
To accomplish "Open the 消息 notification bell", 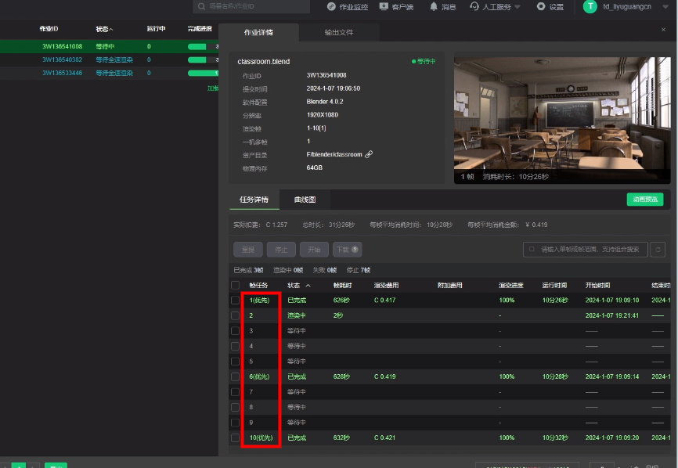I will [x=434, y=7].
